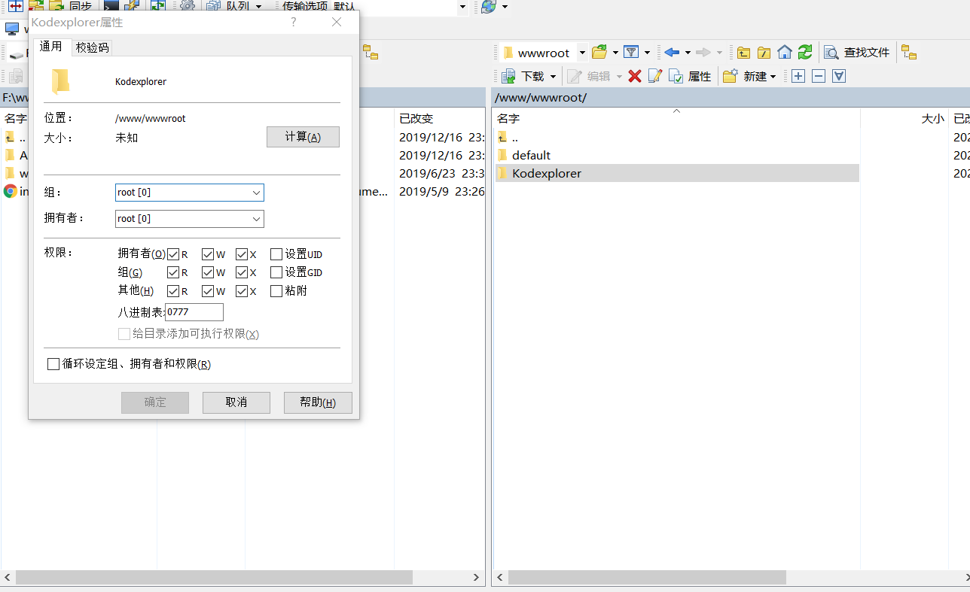
Task: Click local panel scrollbar right arrow
Action: click(x=477, y=577)
